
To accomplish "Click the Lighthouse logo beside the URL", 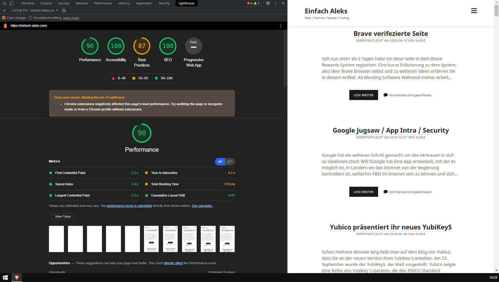I will tap(5, 26).
